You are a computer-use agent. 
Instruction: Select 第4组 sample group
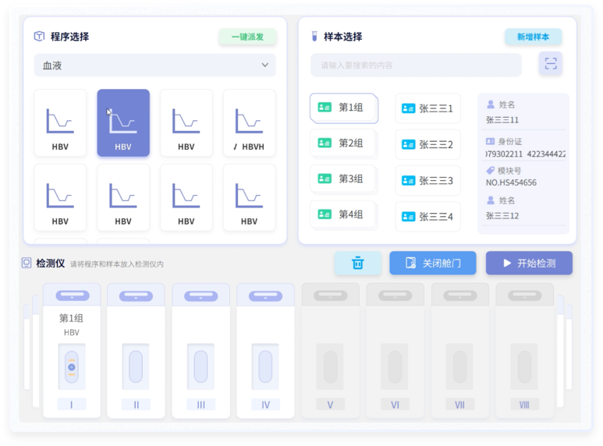[x=344, y=214]
